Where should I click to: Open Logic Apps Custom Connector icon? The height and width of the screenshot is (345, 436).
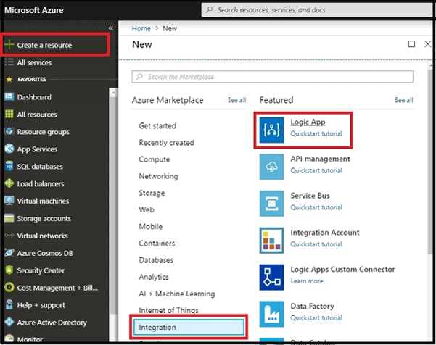point(271,277)
